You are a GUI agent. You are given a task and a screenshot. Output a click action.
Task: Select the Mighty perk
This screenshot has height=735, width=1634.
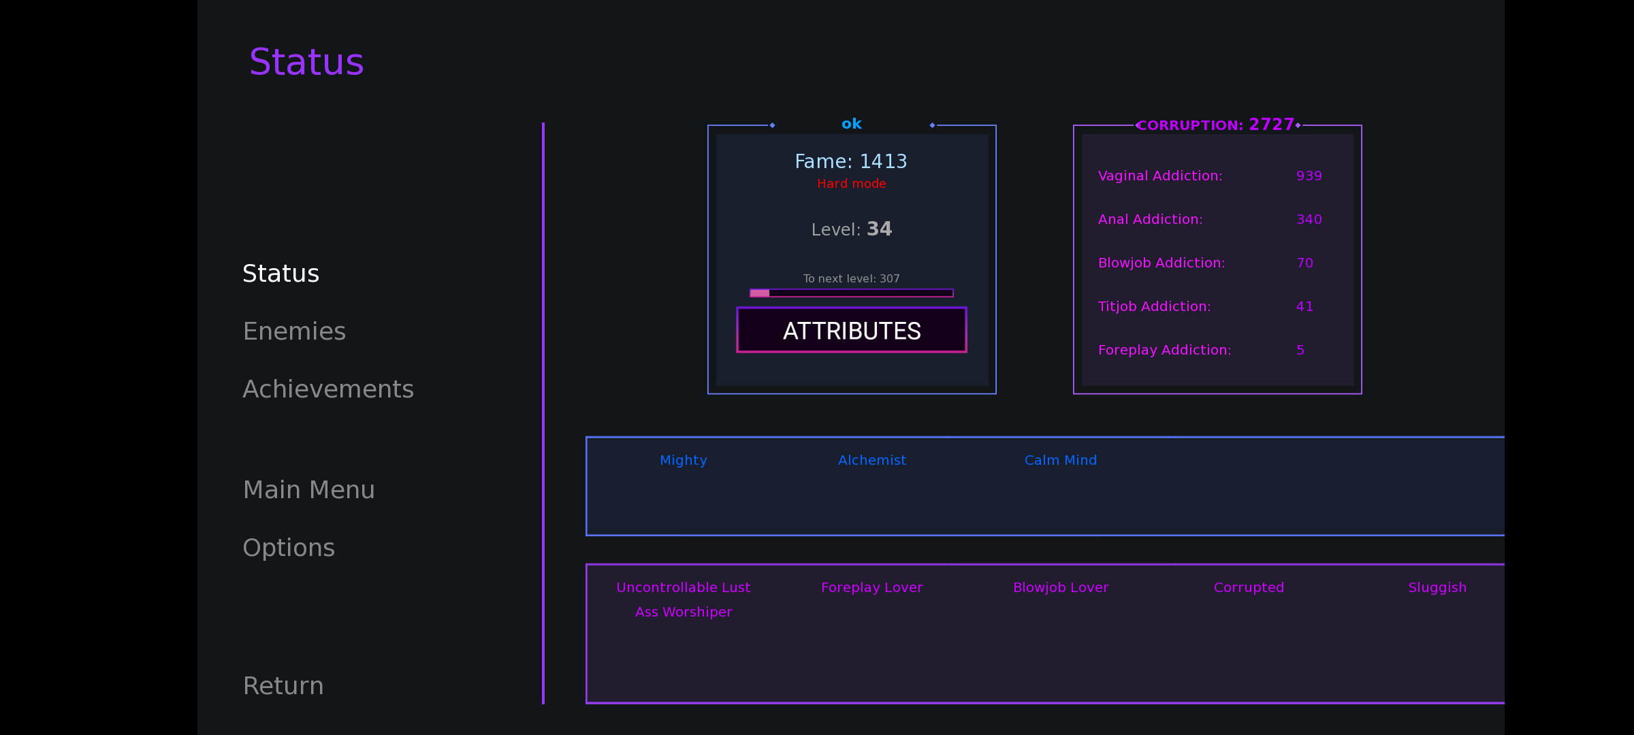684,461
